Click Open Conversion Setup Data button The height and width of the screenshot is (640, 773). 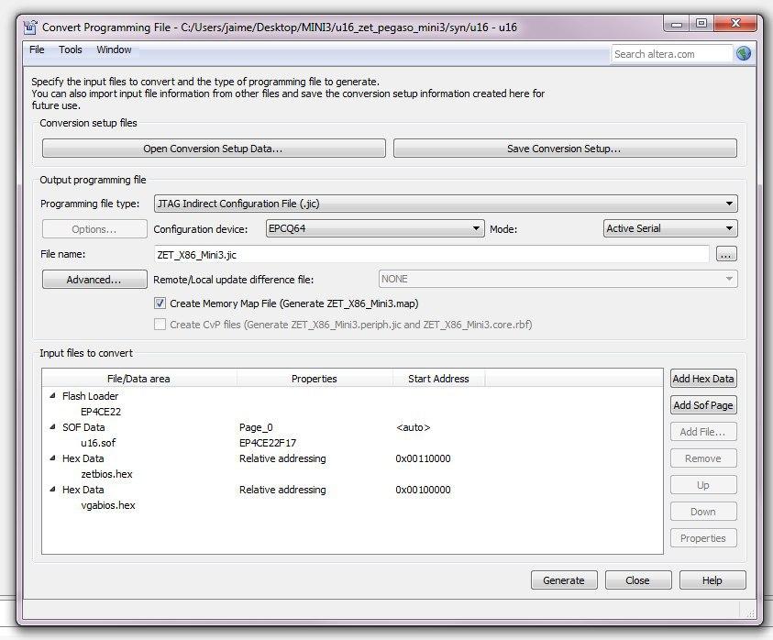[x=213, y=149]
